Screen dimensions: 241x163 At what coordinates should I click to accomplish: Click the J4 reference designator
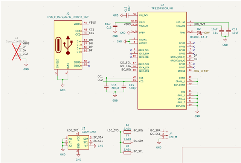(x=171, y=134)
